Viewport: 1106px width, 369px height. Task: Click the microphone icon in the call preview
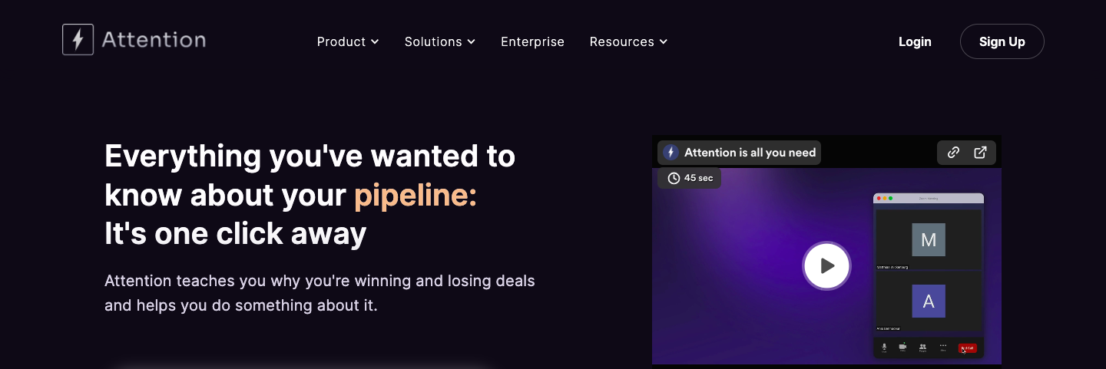pos(884,347)
